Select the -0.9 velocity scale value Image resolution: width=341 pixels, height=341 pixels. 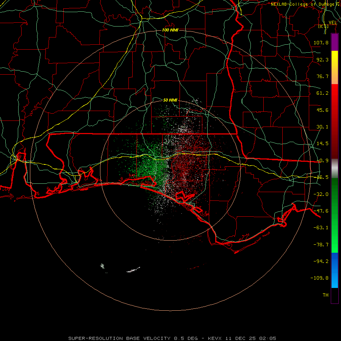(x=322, y=161)
